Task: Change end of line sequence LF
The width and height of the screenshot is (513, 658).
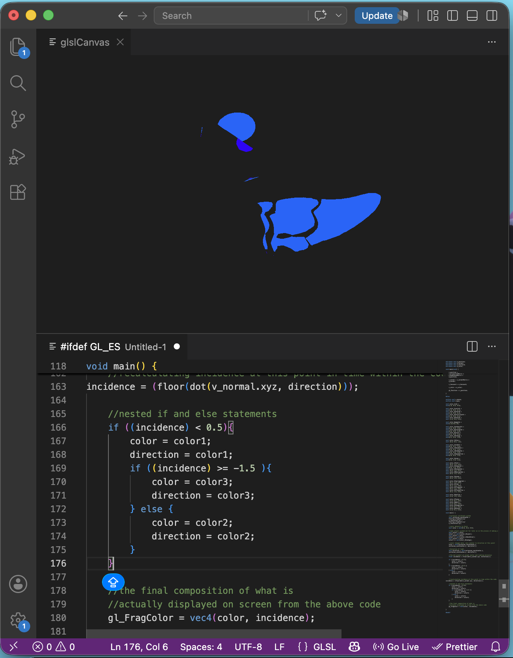Action: [280, 647]
